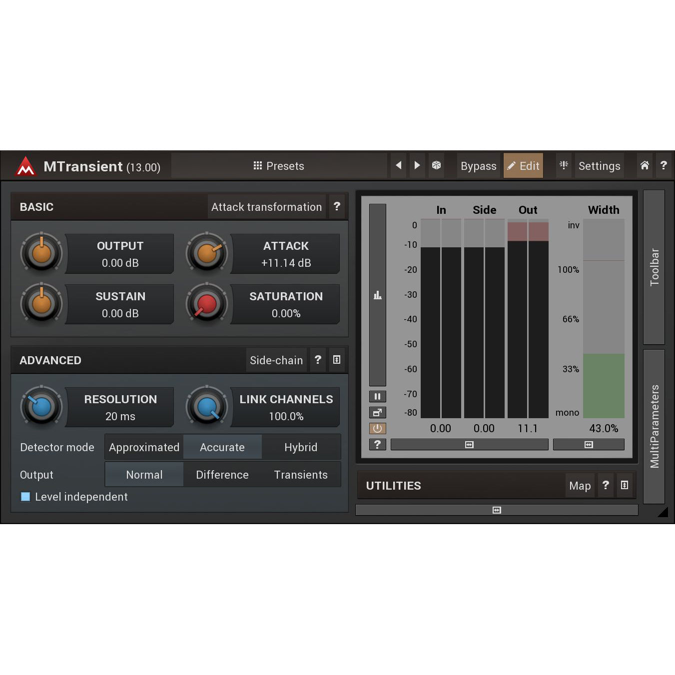675x675 pixels.
Task: Open the Presets browser
Action: tap(278, 165)
